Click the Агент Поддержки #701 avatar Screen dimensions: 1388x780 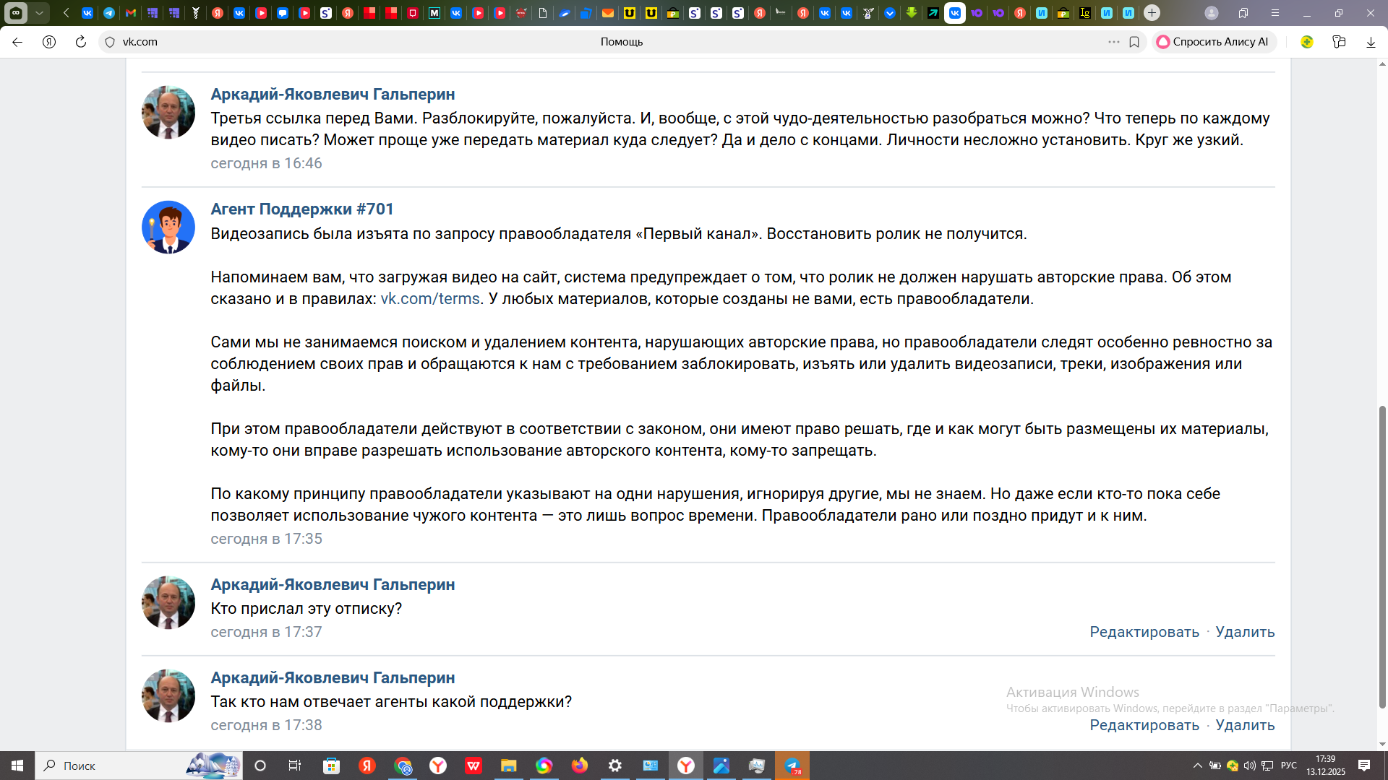click(168, 227)
